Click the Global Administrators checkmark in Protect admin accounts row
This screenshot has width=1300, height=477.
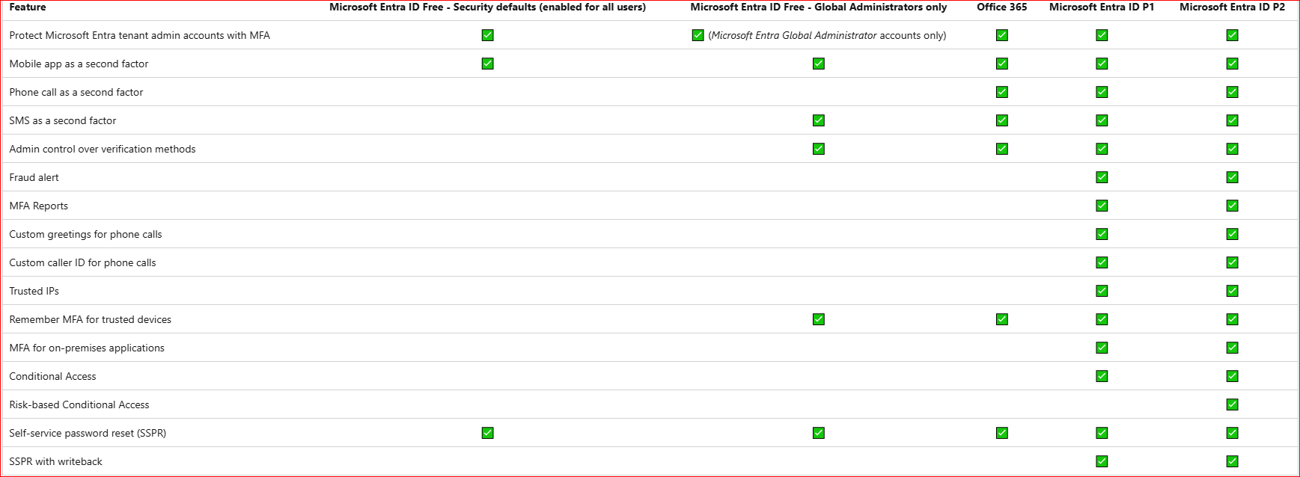tap(698, 35)
